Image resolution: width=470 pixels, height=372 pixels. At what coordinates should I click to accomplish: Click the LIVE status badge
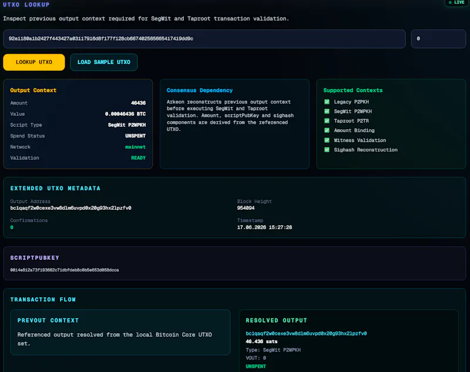click(456, 2)
